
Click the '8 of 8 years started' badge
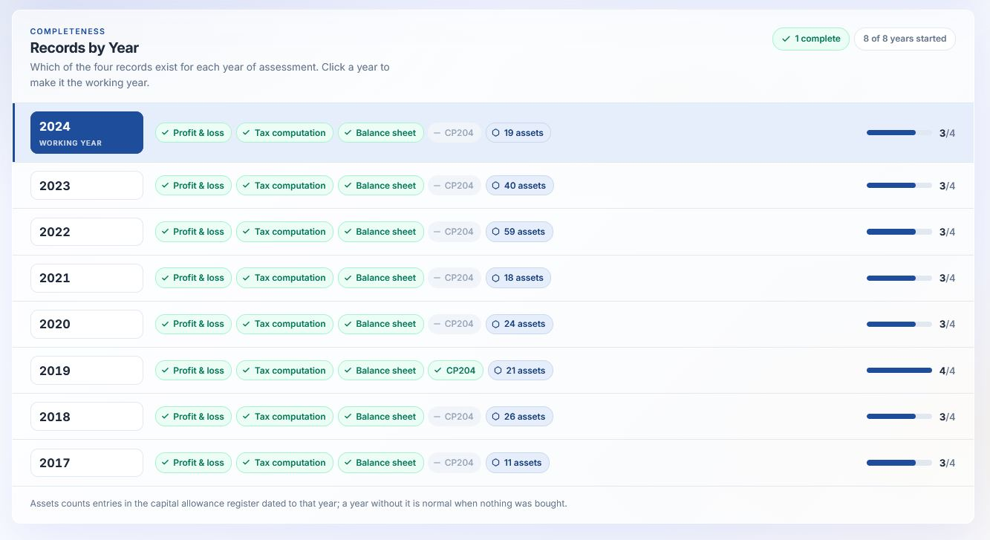(905, 39)
